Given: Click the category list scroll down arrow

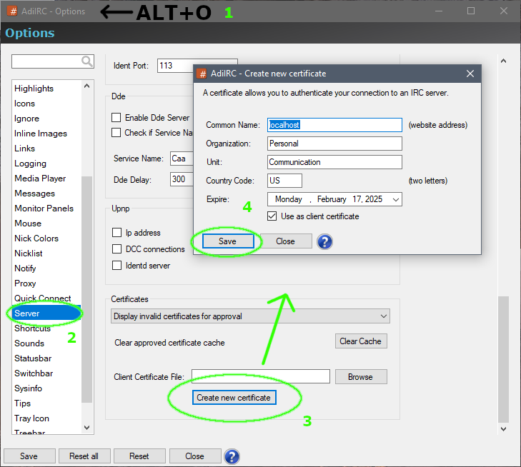Looking at the screenshot, I should [x=87, y=428].
